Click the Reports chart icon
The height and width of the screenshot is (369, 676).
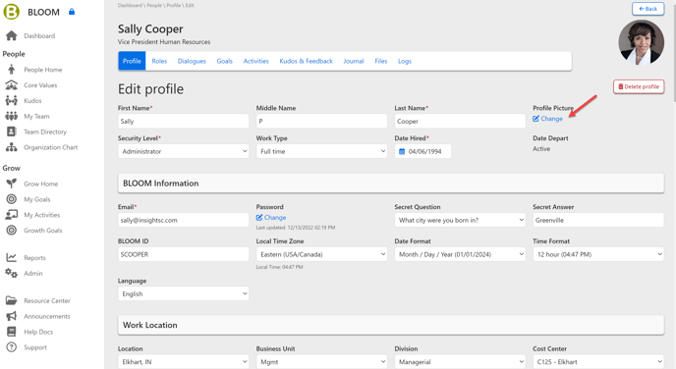tap(12, 257)
